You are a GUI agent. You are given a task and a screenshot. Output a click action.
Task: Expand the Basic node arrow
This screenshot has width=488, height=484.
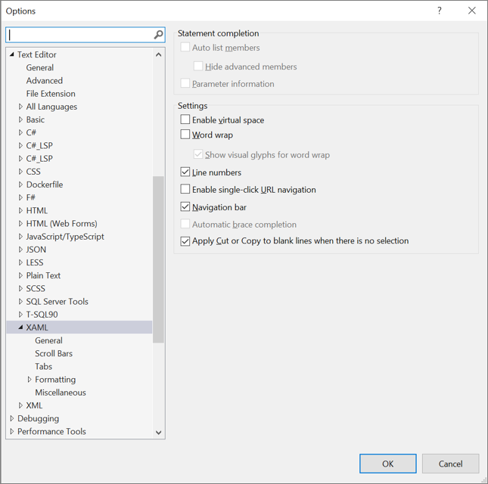point(20,119)
